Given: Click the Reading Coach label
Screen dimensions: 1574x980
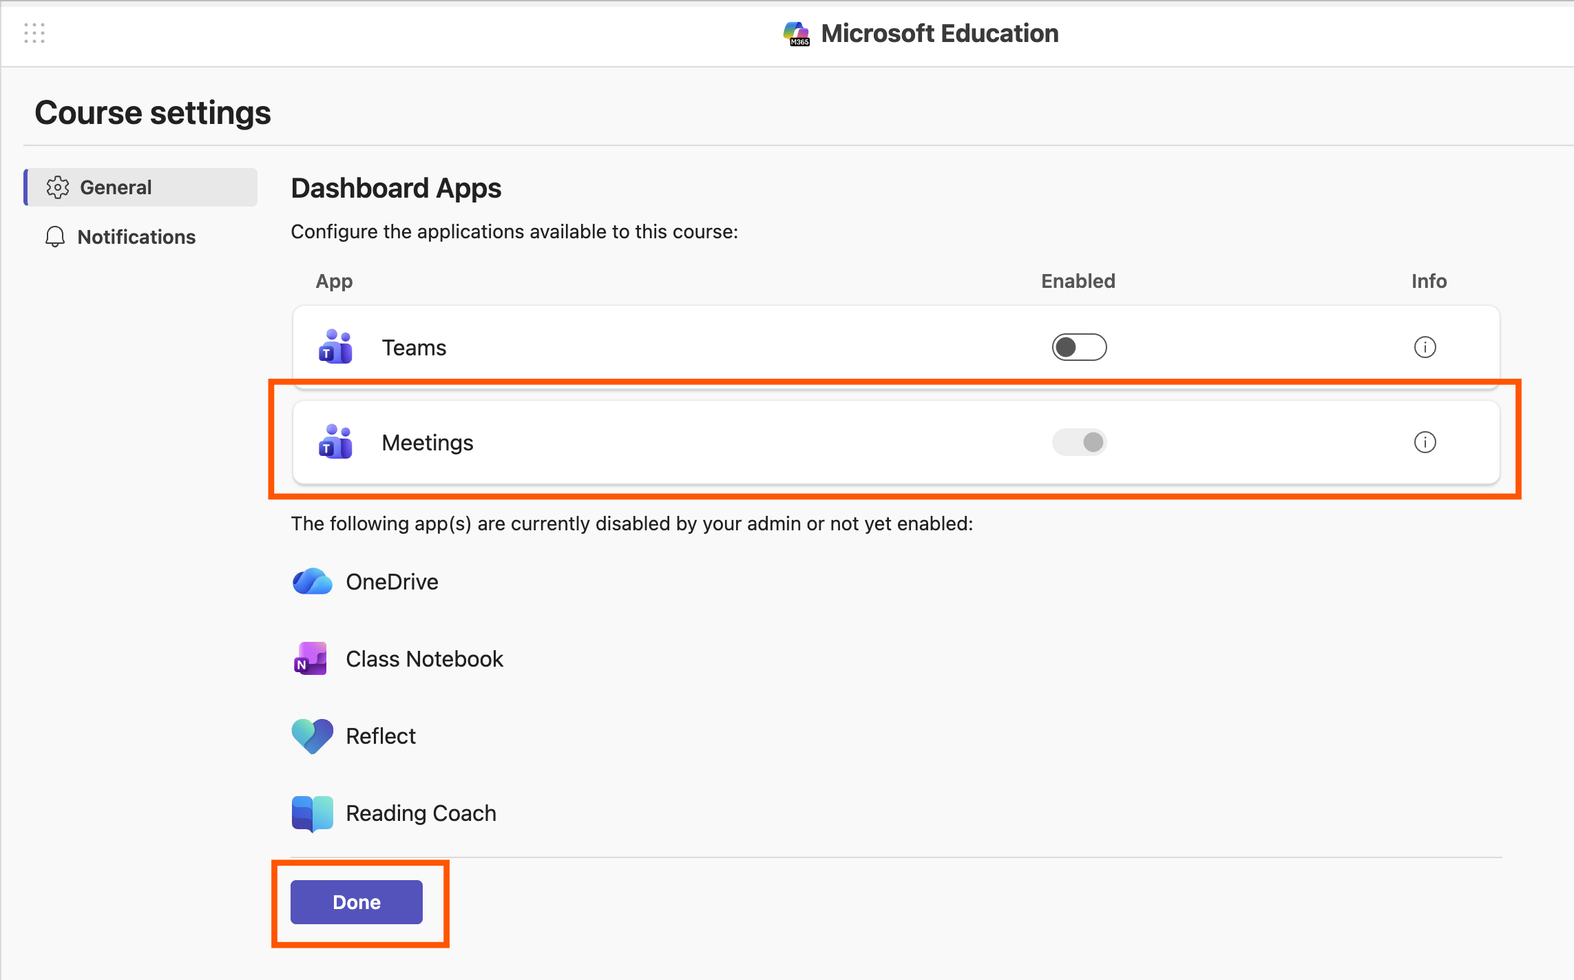Looking at the screenshot, I should click(x=421, y=813).
